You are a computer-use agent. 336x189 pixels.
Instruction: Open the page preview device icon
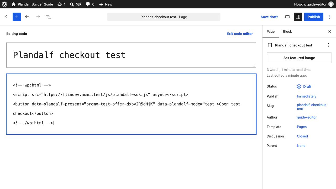[287, 17]
